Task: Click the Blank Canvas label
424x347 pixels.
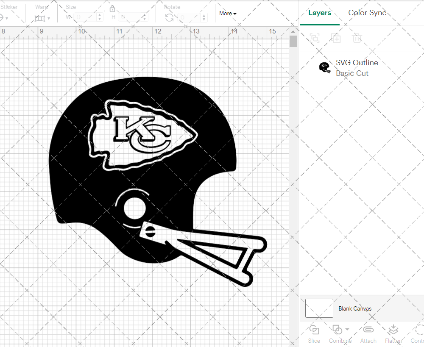Action: tap(355, 308)
